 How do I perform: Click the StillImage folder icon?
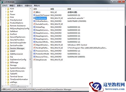(8, 62)
